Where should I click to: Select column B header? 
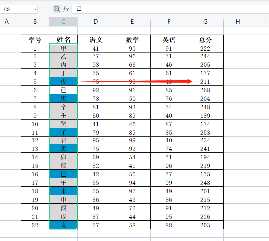(35, 22)
